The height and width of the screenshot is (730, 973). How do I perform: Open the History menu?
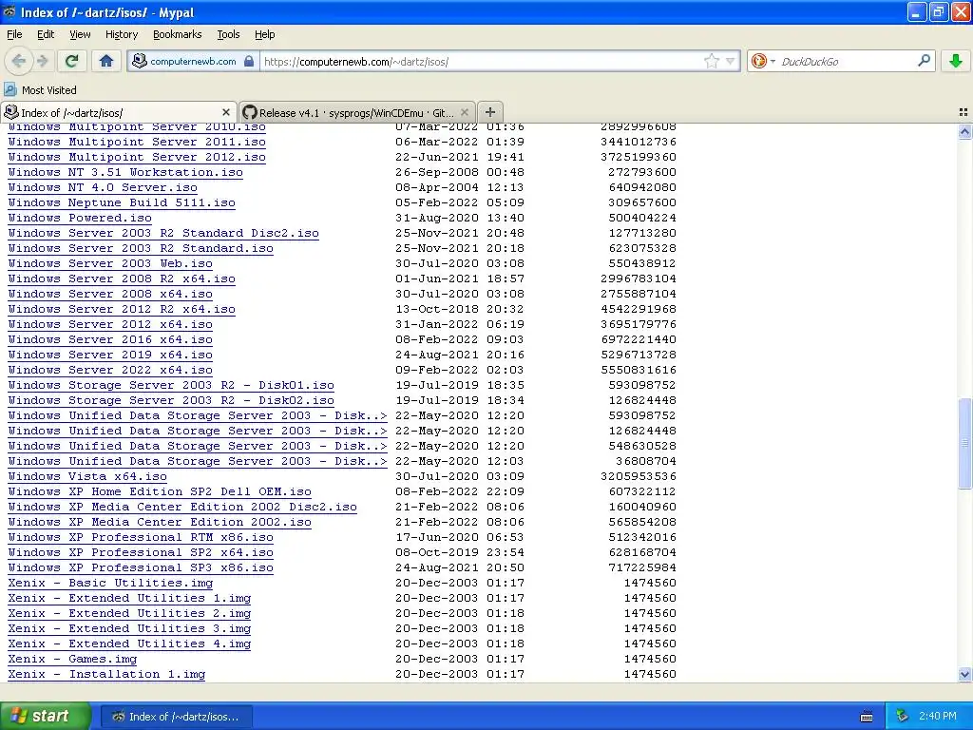pyautogui.click(x=122, y=35)
